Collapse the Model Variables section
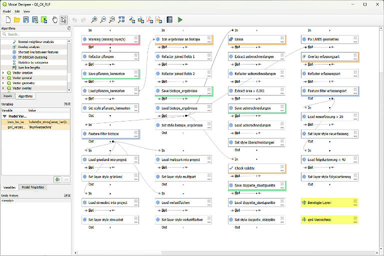Image resolution: width=384 pixels, height=256 pixels. pos(4,115)
